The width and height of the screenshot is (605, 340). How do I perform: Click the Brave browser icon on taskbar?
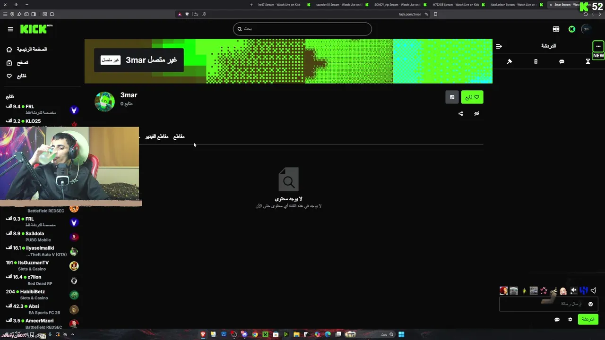(x=203, y=334)
